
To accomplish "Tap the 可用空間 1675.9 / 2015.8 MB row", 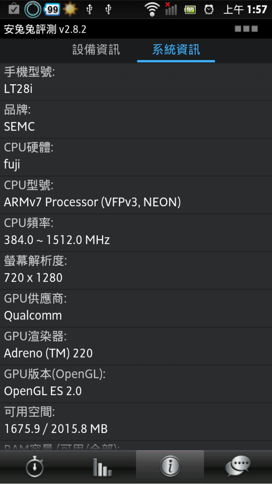I will (x=136, y=421).
